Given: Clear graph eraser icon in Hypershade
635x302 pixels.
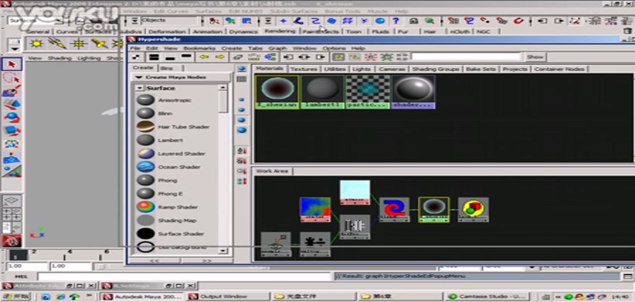Looking at the screenshot, I should [239, 57].
